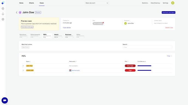
Task: Click the Very high risk badge
Action: coord(130,66)
